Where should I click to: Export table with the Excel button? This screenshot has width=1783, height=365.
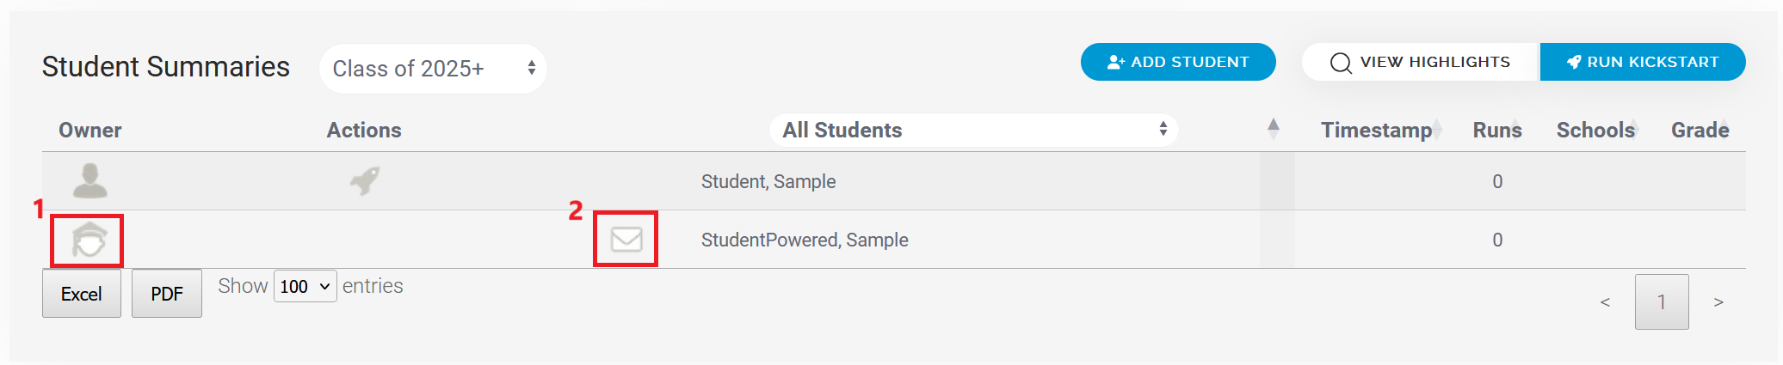(82, 294)
